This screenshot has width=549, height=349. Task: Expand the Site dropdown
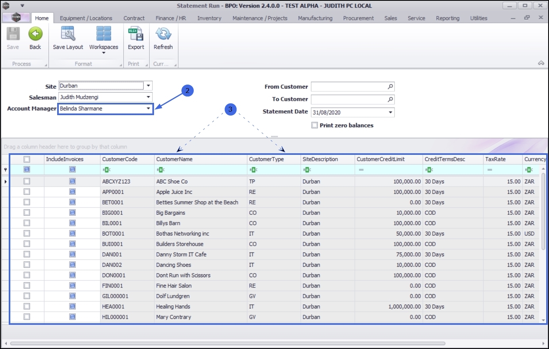148,86
